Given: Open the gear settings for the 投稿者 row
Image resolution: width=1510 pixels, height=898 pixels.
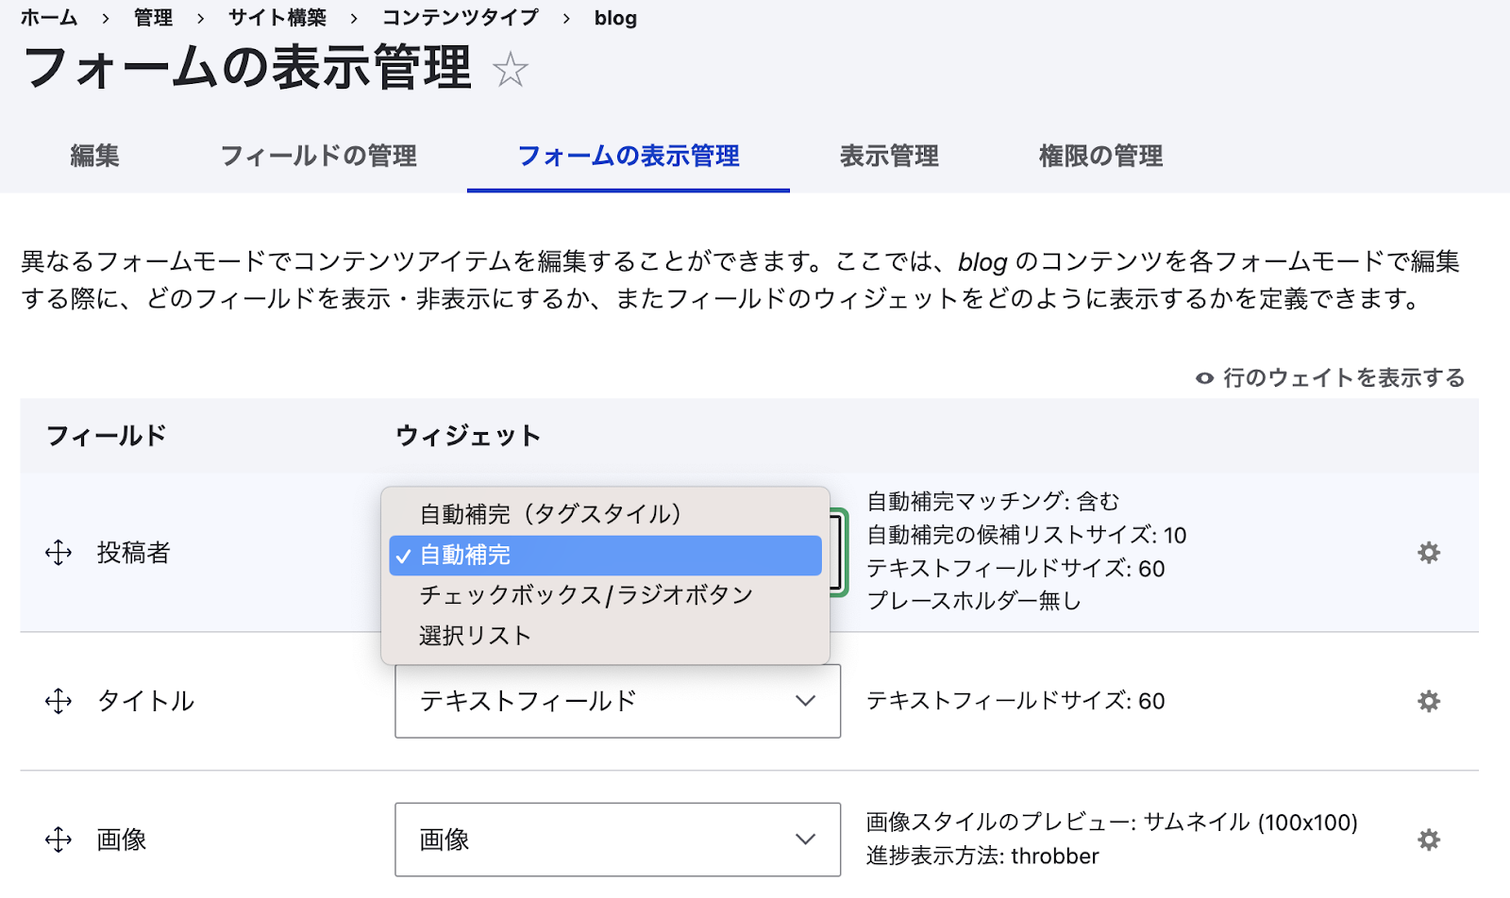Looking at the screenshot, I should pos(1429,554).
